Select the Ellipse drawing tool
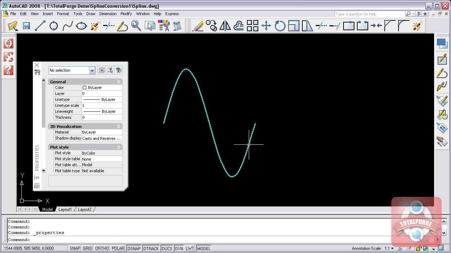The height and width of the screenshot is (253, 451). 81,26
